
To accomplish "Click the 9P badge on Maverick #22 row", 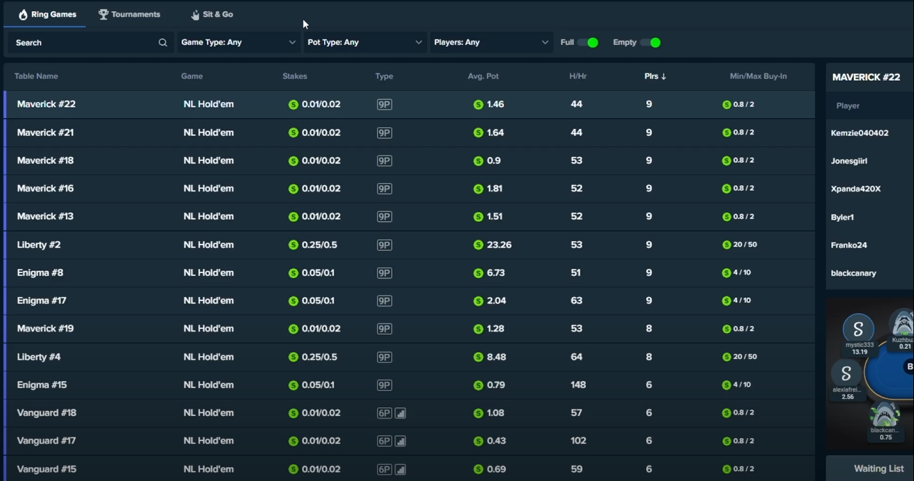I will (385, 104).
